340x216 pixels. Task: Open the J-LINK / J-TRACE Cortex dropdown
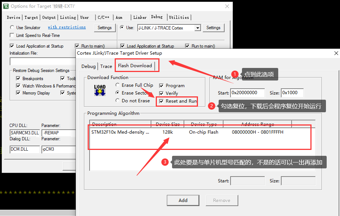coord(198,27)
